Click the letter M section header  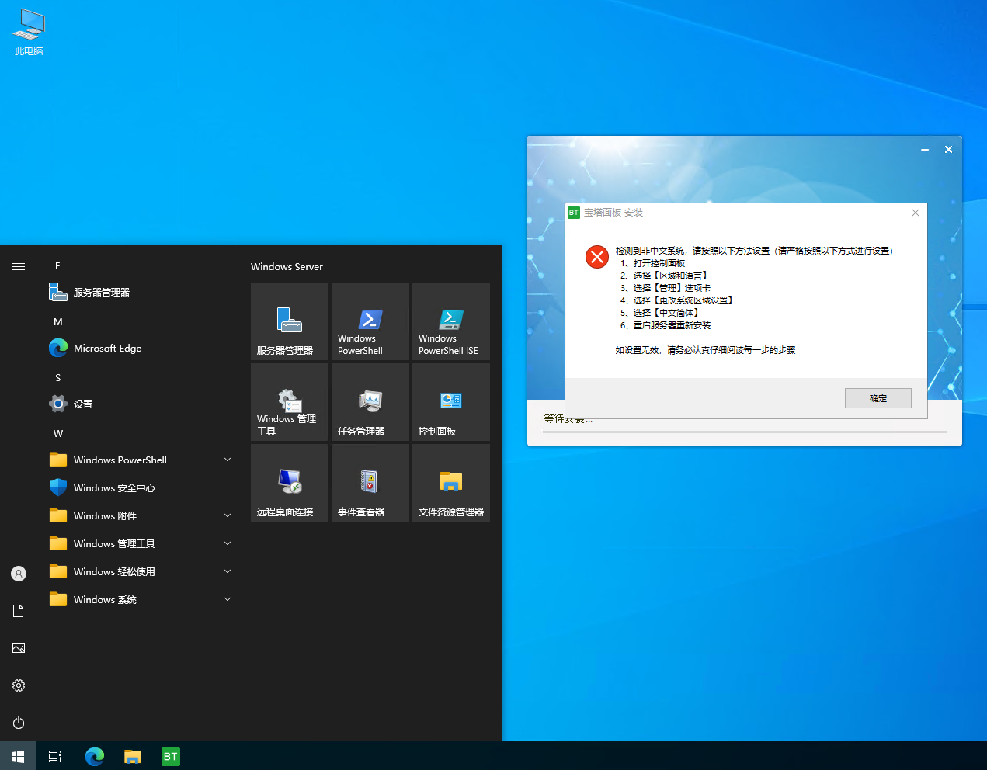(57, 322)
